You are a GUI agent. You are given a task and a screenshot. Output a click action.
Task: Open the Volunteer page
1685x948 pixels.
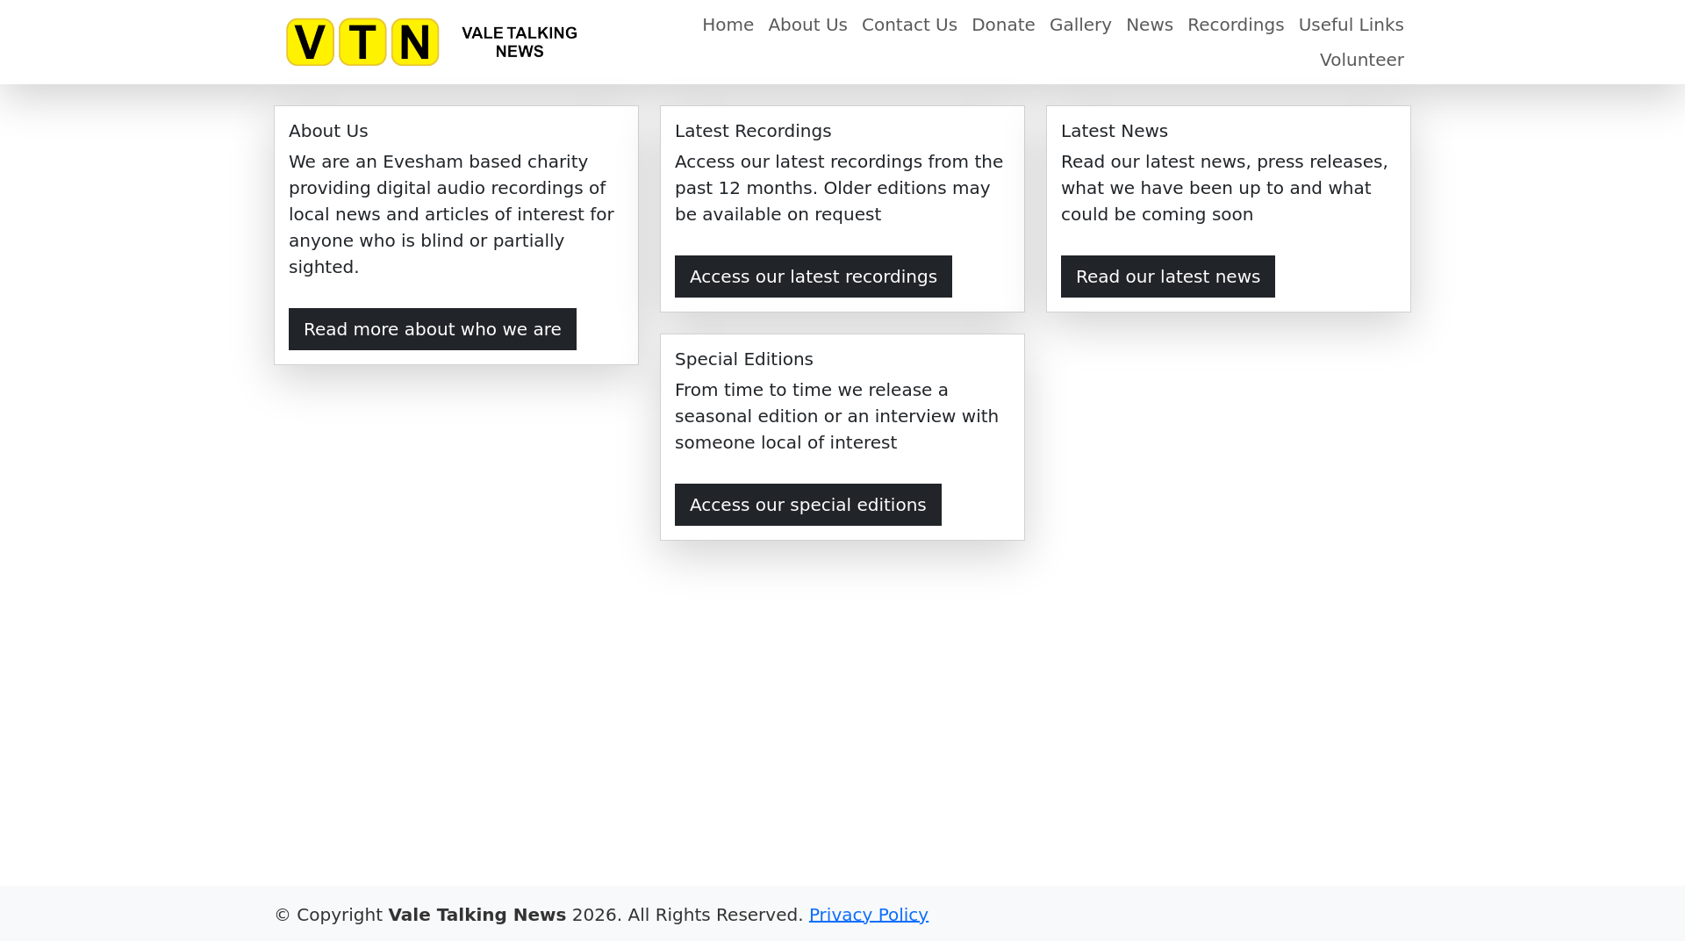click(x=1361, y=60)
